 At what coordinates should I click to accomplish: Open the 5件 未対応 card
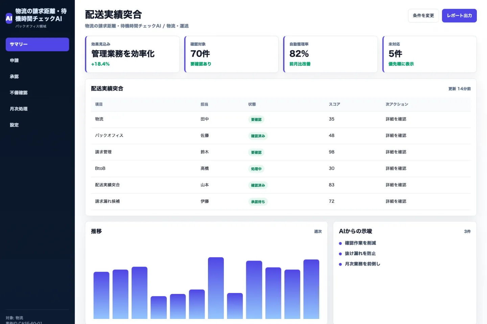point(430,54)
